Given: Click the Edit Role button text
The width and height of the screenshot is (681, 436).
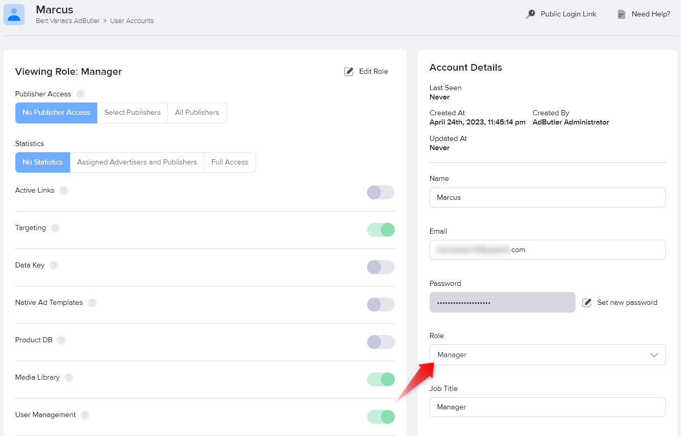Looking at the screenshot, I should (373, 72).
